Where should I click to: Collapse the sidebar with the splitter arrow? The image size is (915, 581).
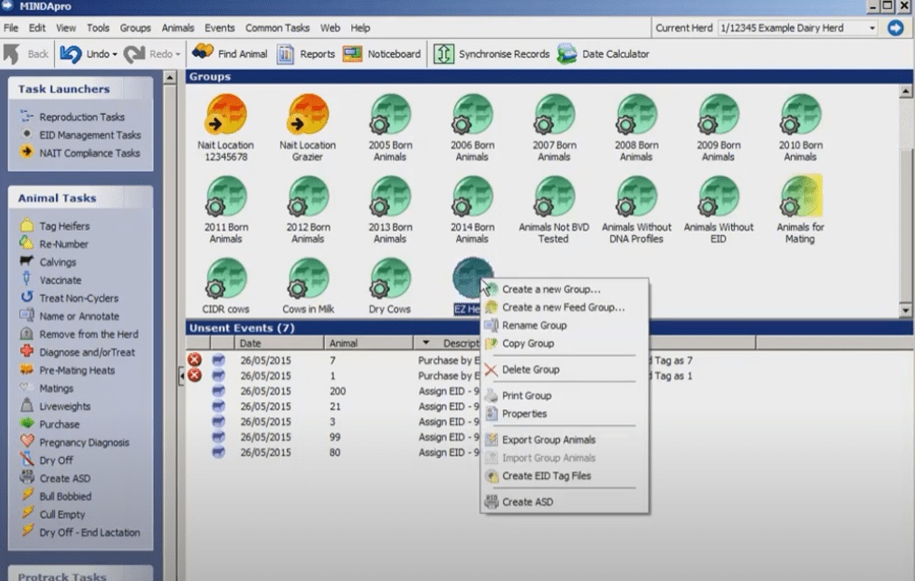click(182, 376)
